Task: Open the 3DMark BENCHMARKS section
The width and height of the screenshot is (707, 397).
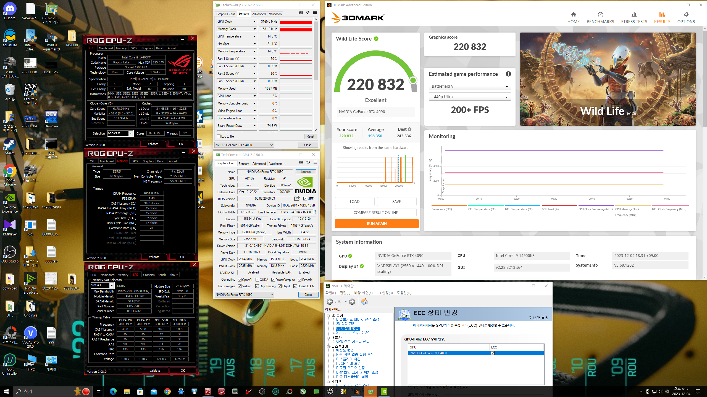Action: pyautogui.click(x=600, y=18)
